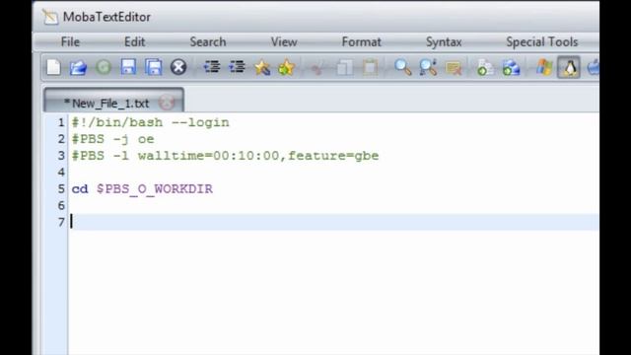Screen dimensions: 631x355
Task: Click the '#PBS -j oe' line
Action: [x=112, y=139]
